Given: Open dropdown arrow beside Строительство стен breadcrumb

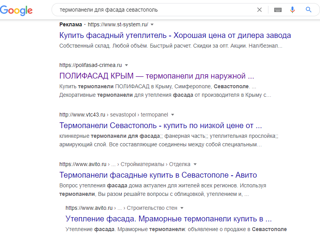Looking at the screenshot, I should [182, 208].
